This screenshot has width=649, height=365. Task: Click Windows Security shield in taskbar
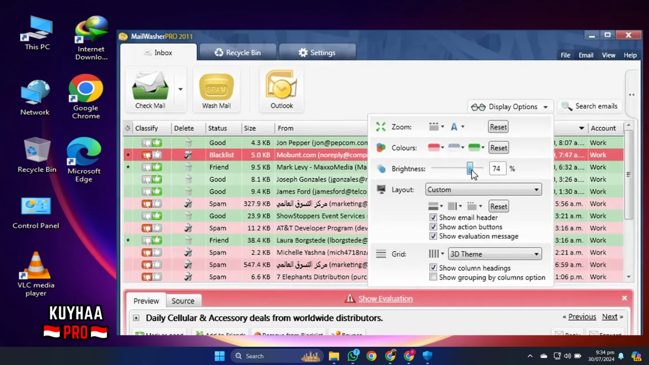tap(427, 356)
